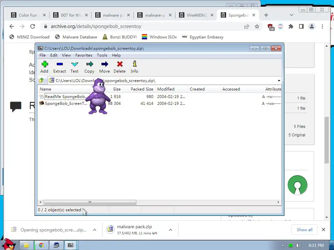Switch to the VineMEMZ tab
The image size is (334, 250).
click(x=196, y=15)
